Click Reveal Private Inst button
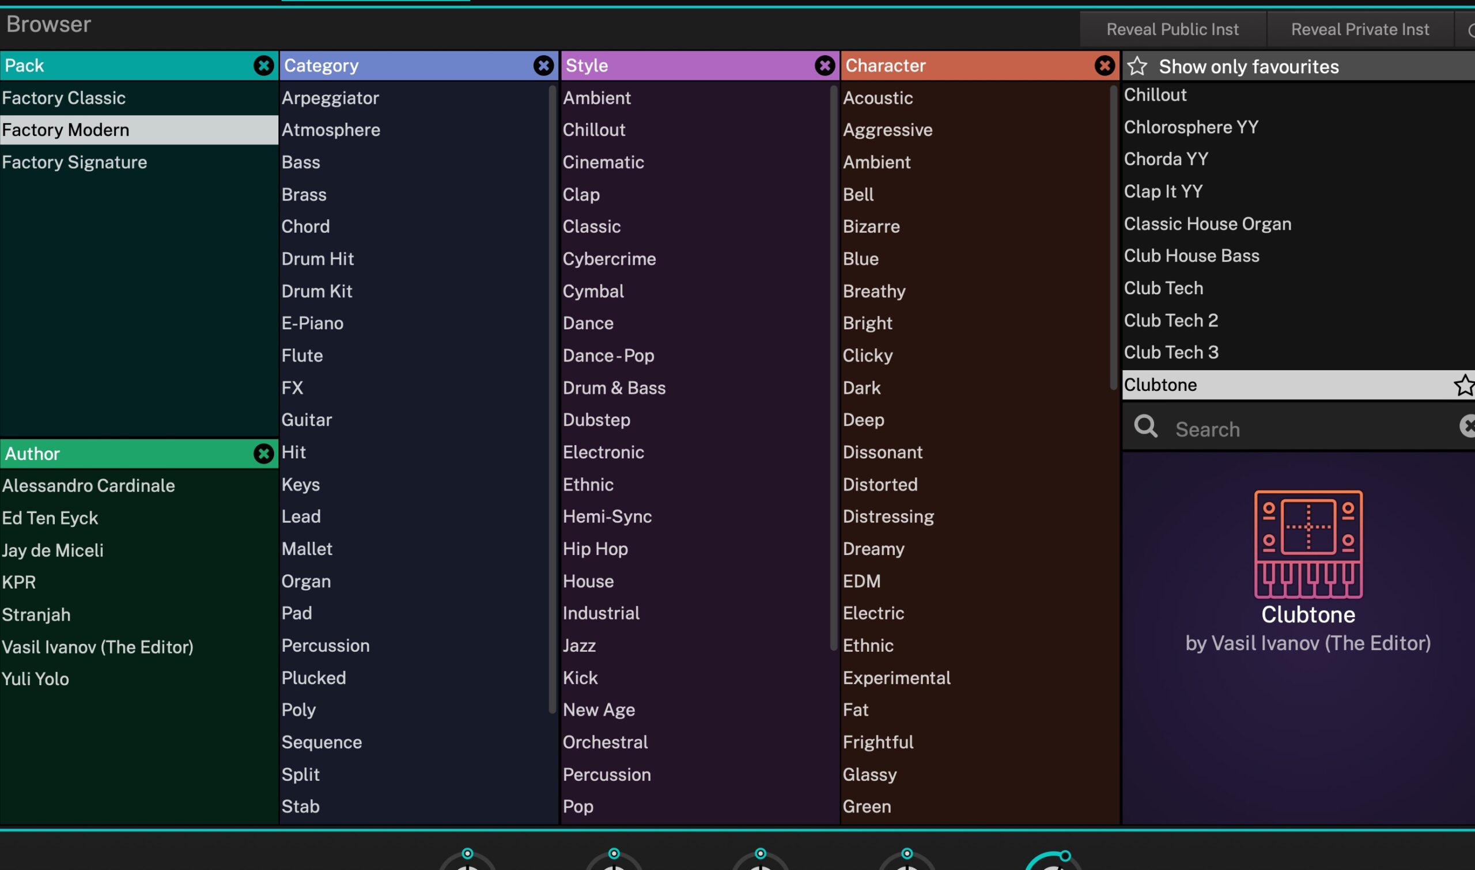This screenshot has height=870, width=1475. (x=1359, y=29)
